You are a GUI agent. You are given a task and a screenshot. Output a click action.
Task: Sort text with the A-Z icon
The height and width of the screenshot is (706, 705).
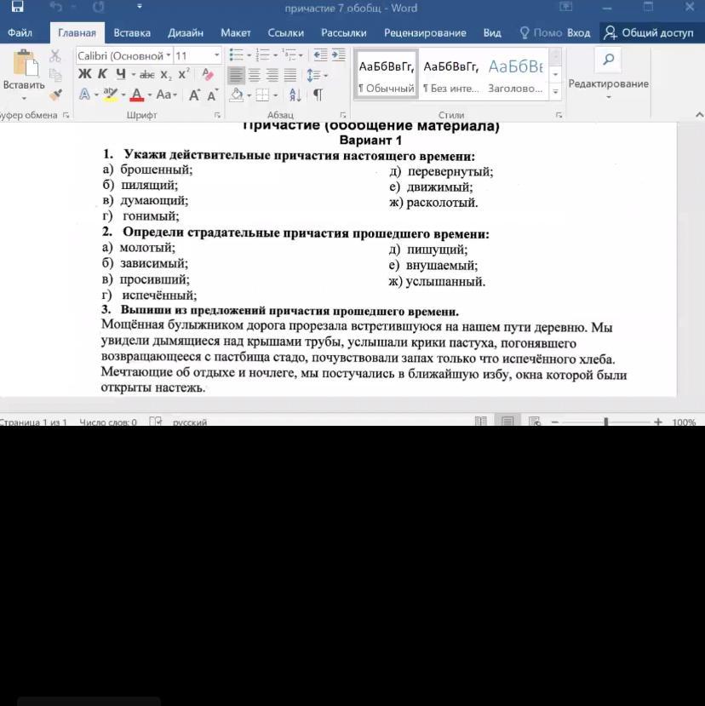(x=295, y=95)
